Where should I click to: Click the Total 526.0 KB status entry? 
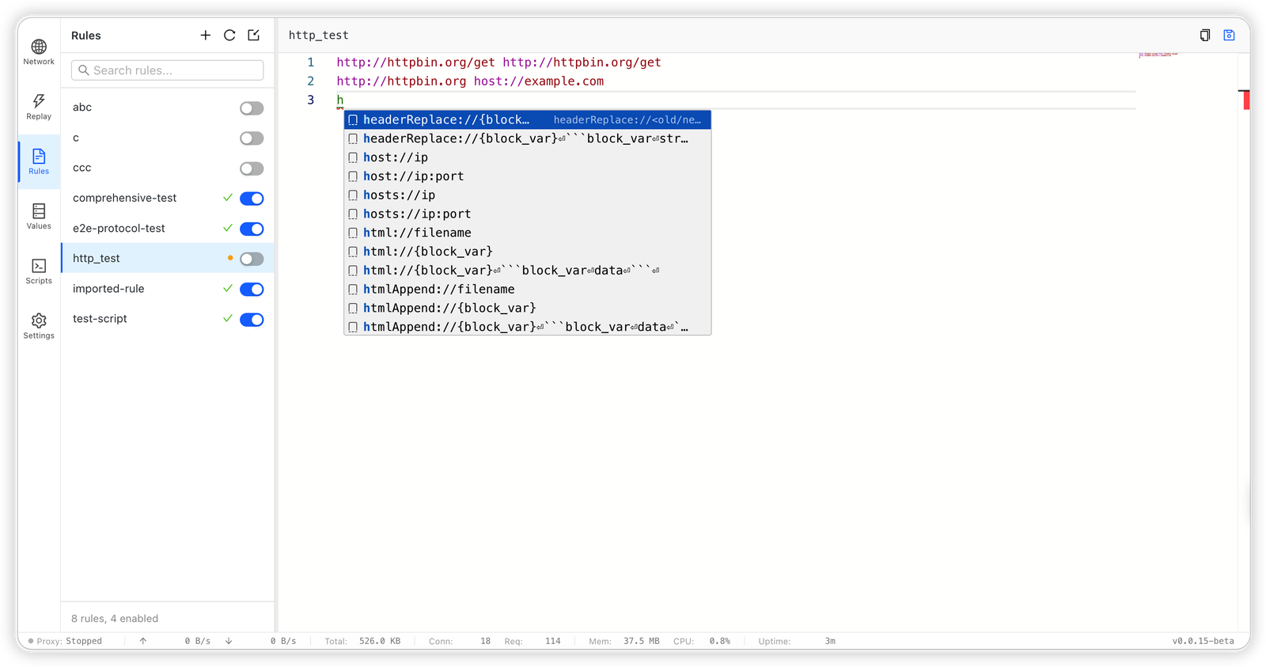click(362, 641)
